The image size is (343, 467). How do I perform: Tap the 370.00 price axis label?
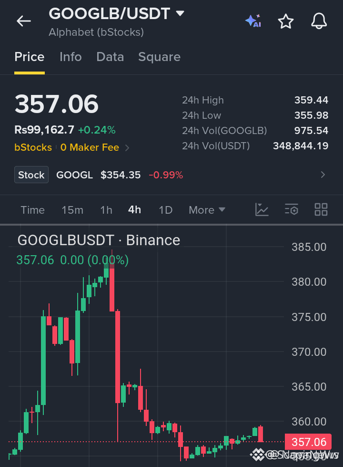pos(309,352)
